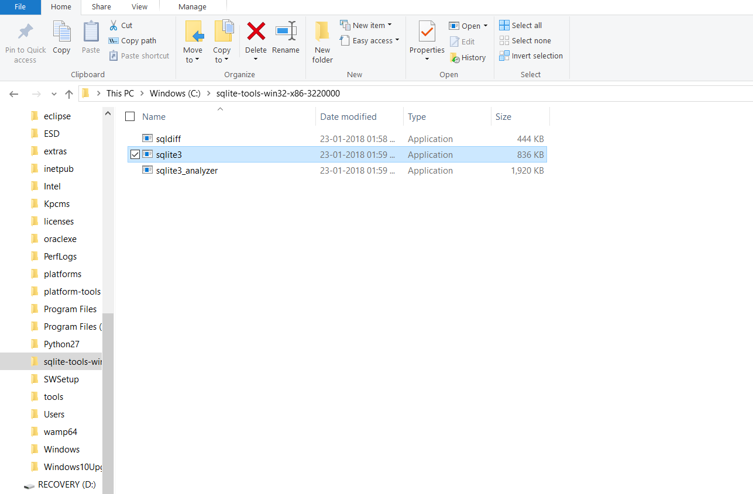Click the sqlite3_analyzer application icon
The height and width of the screenshot is (494, 753).
pyautogui.click(x=147, y=170)
